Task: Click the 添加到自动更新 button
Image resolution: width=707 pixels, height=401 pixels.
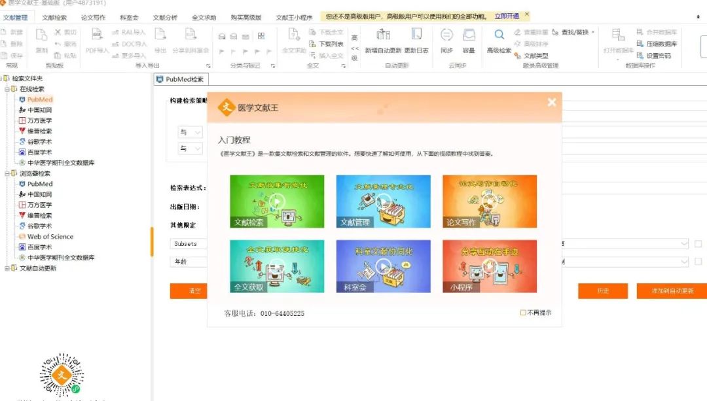Action: click(672, 291)
